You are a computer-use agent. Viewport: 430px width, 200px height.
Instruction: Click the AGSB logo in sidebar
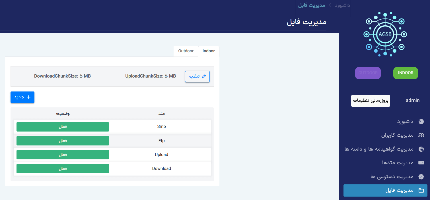(385, 34)
